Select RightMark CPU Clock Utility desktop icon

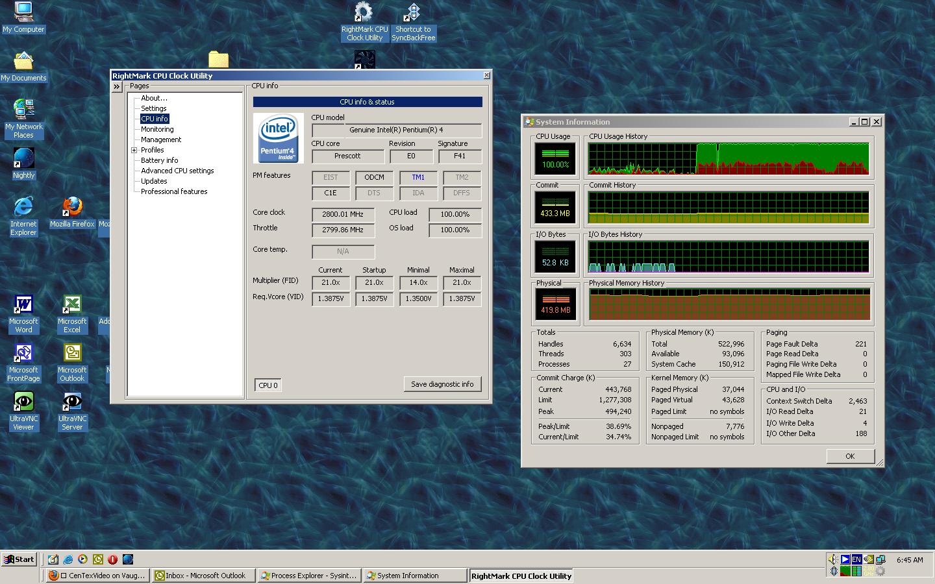(364, 22)
